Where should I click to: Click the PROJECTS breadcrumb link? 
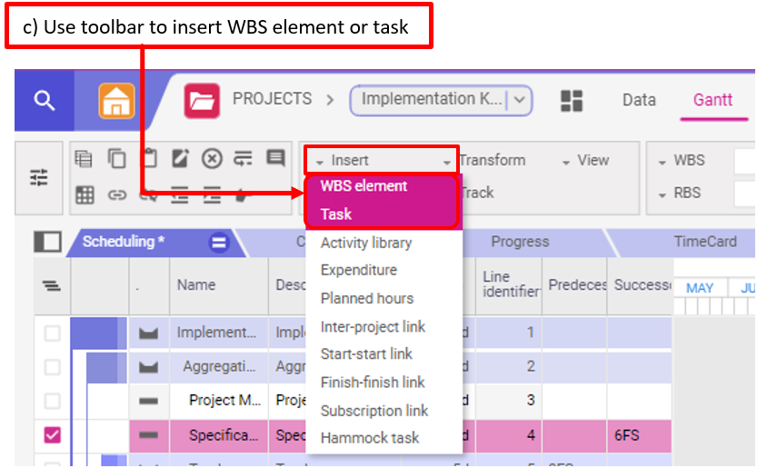tap(272, 99)
